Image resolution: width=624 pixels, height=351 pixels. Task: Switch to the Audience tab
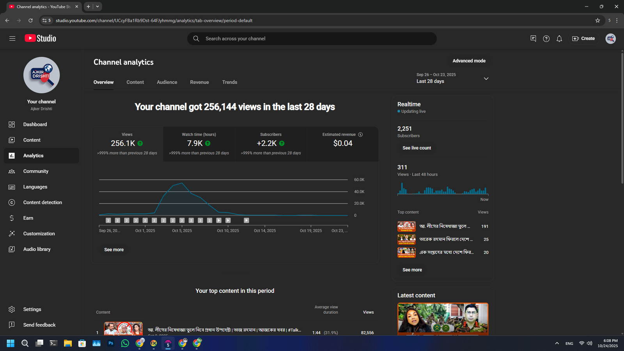pos(167,82)
